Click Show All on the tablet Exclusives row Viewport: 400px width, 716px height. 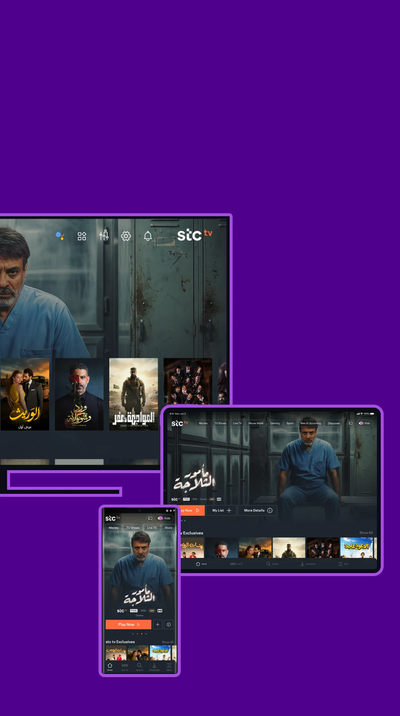tap(366, 533)
